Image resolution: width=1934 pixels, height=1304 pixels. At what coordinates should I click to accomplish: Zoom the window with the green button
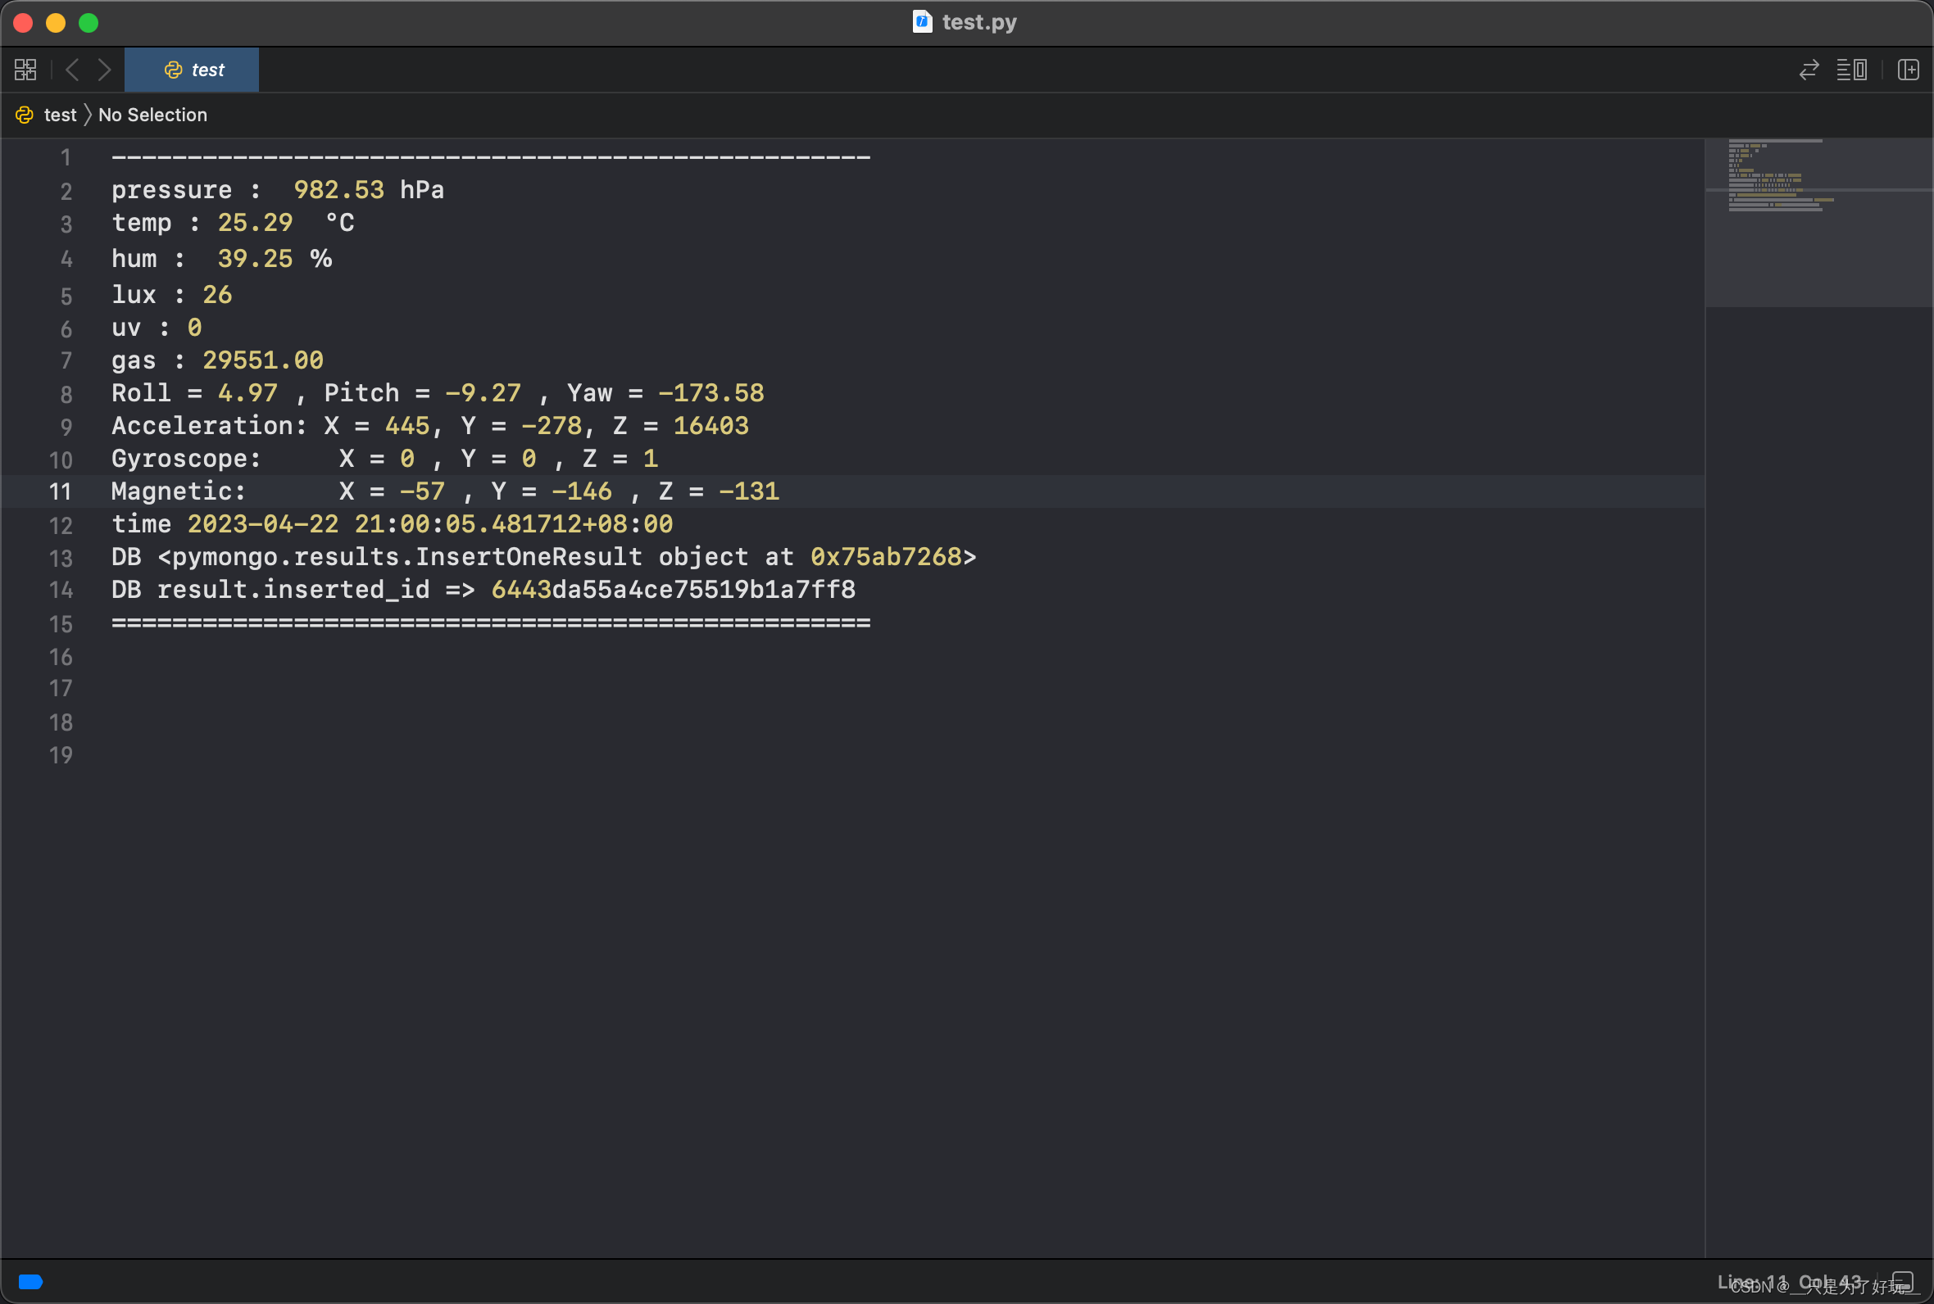89,22
